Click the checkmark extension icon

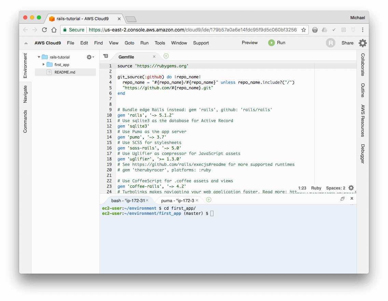(x=334, y=30)
